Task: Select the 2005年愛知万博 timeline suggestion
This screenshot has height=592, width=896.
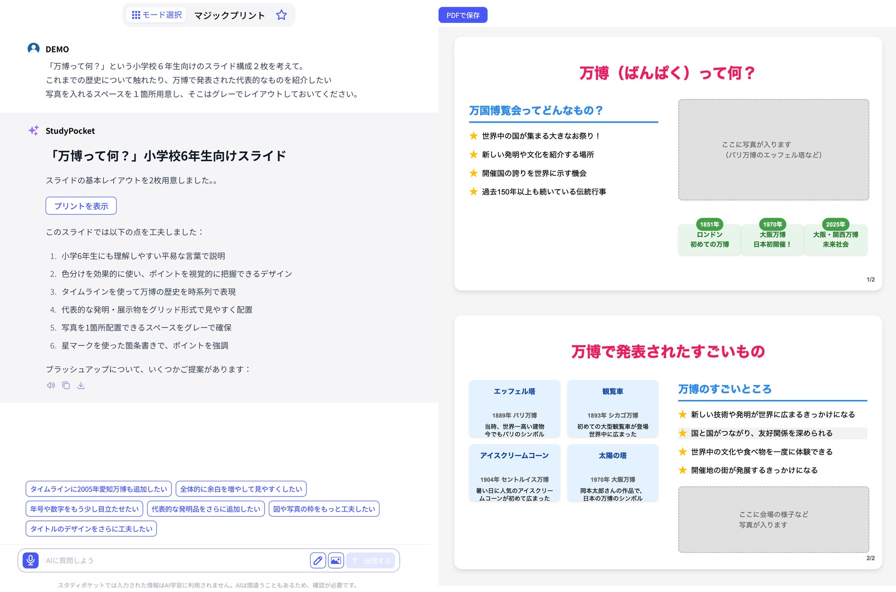Action: point(98,489)
